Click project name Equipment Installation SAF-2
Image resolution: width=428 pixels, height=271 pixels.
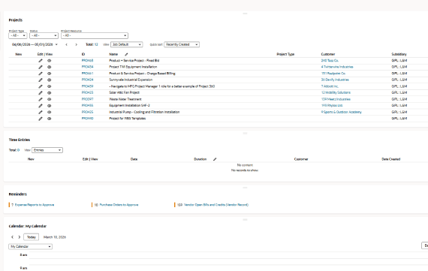pyautogui.click(x=129, y=105)
